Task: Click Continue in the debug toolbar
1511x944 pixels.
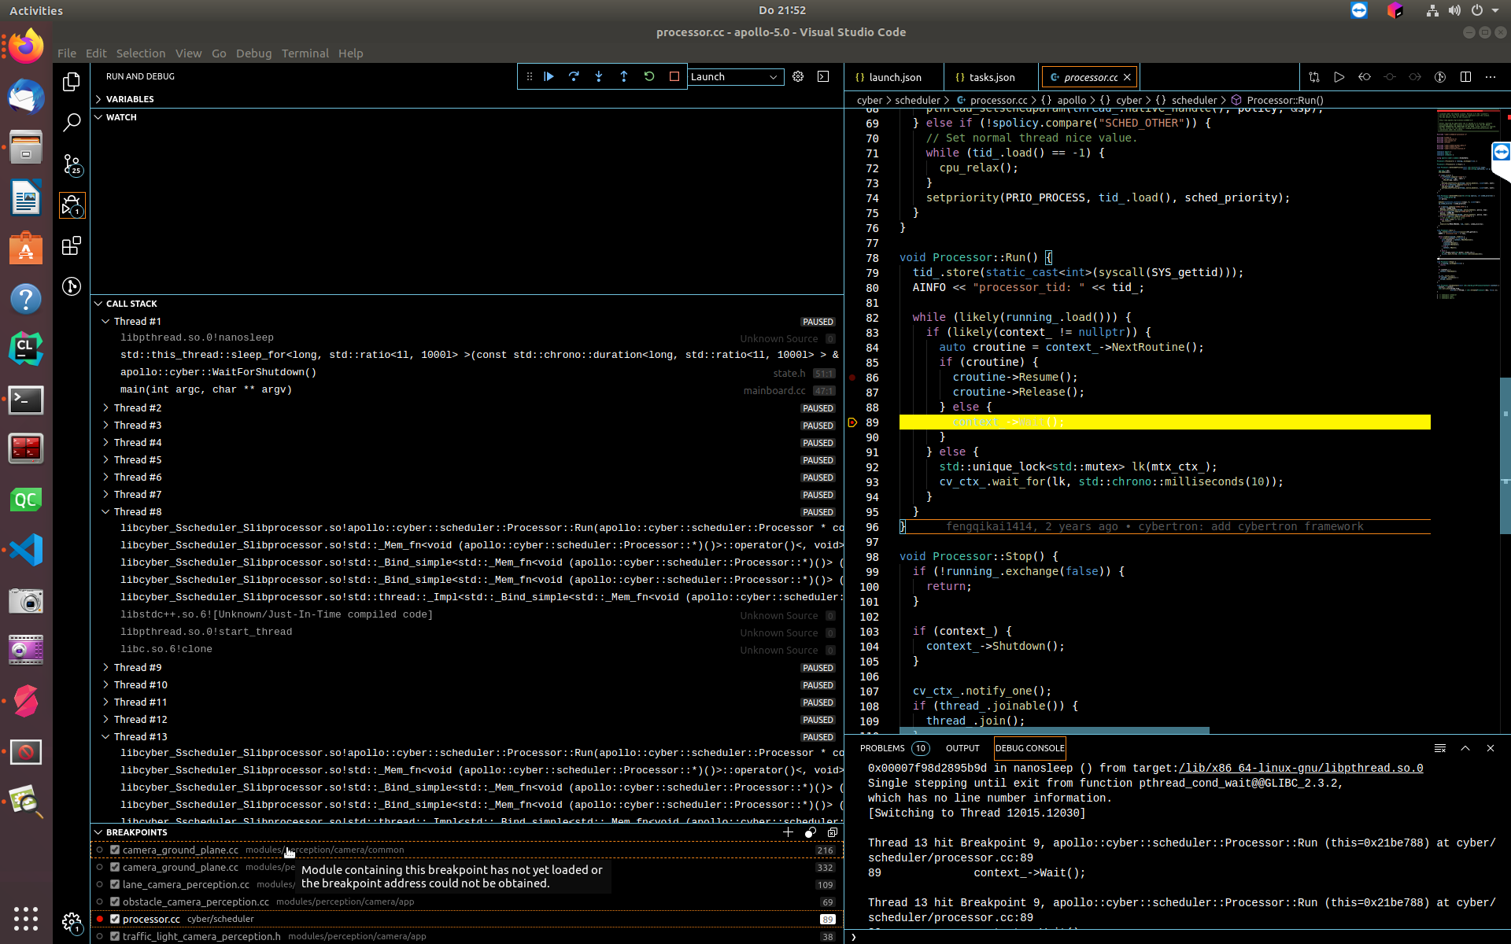Action: 549,76
